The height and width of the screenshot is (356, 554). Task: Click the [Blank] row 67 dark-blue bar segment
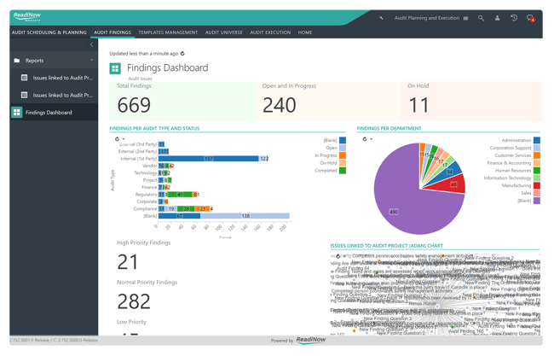point(180,216)
